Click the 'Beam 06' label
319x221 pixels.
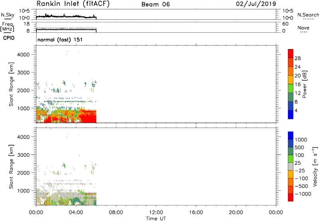coord(156,4)
